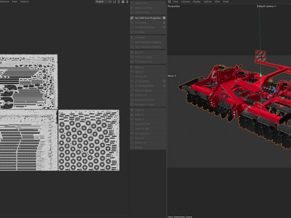Apply Mirror U command
291x218 pixels.
148,67
